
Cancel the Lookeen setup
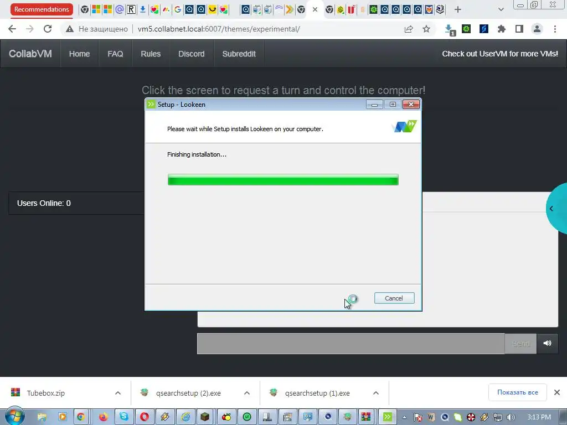(x=394, y=298)
